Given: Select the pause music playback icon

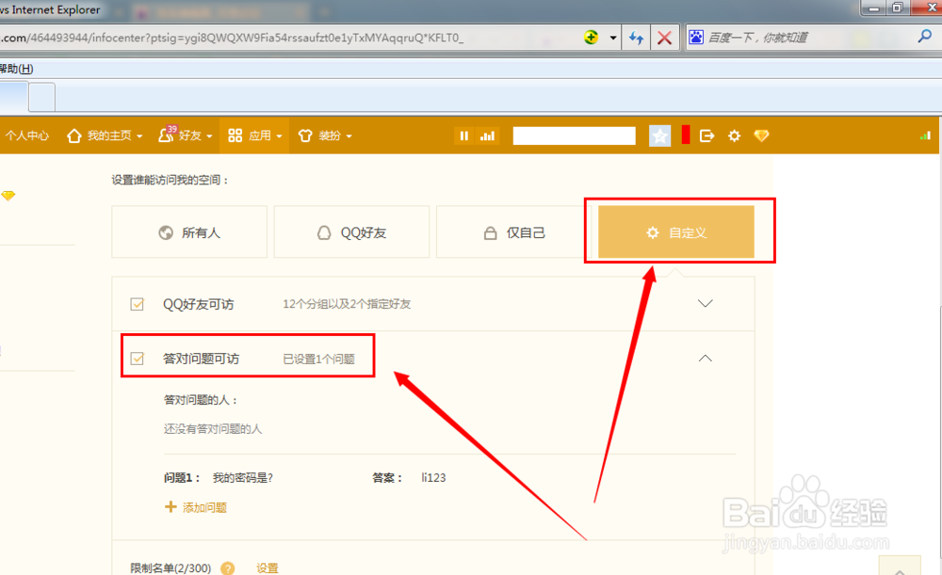Looking at the screenshot, I should coord(464,136).
